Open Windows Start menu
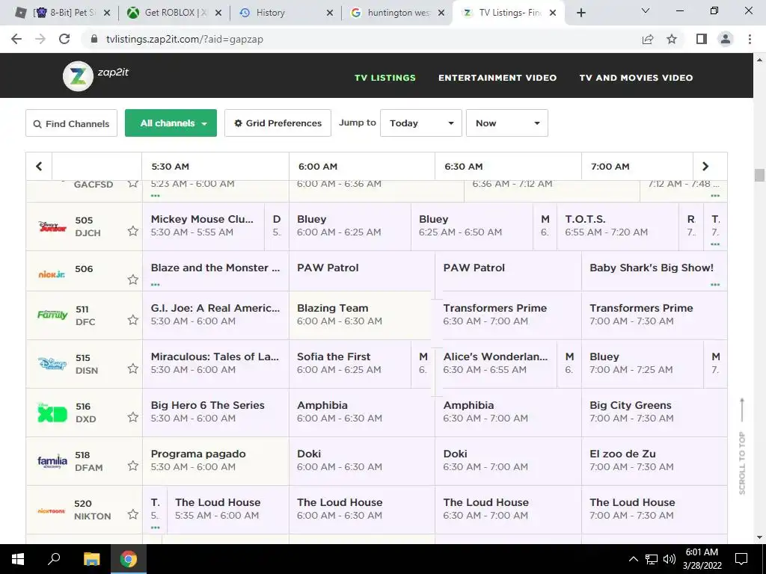This screenshot has width=766, height=574. (18, 559)
